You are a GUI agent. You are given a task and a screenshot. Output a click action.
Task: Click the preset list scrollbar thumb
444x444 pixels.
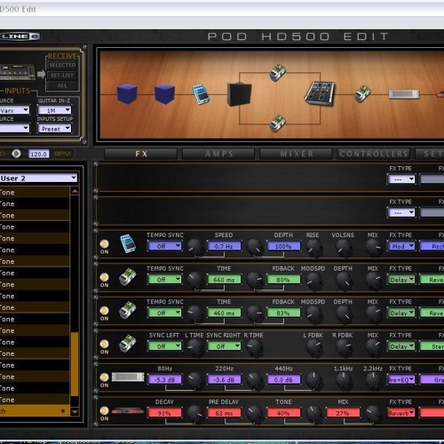[x=75, y=364]
